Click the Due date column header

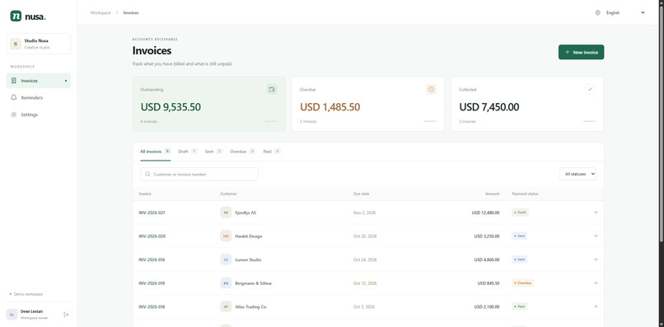tap(361, 194)
